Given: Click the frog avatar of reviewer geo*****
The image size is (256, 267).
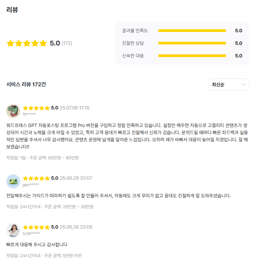Looking at the screenshot, I should (x=13, y=181).
